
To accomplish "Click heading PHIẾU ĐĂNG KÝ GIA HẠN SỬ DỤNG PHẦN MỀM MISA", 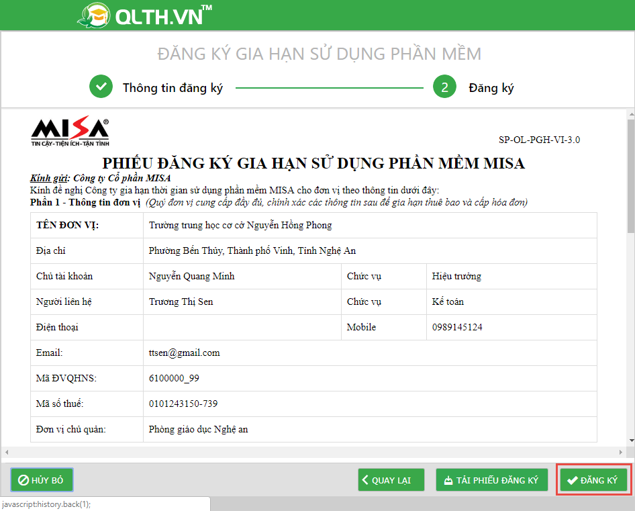I will click(x=313, y=163).
